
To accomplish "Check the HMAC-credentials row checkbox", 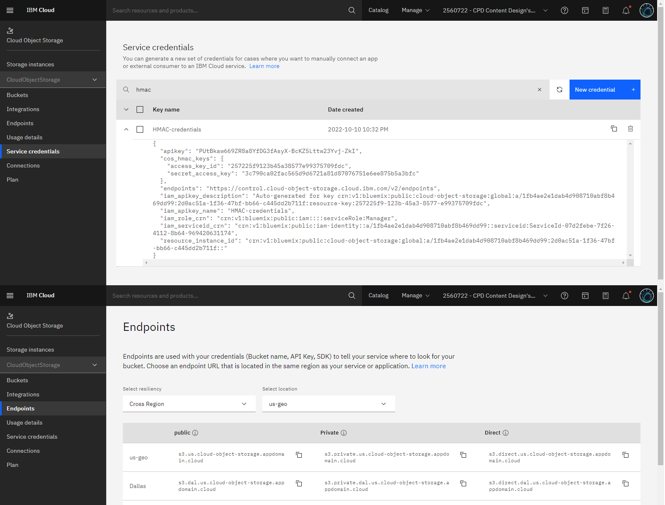I will point(140,129).
